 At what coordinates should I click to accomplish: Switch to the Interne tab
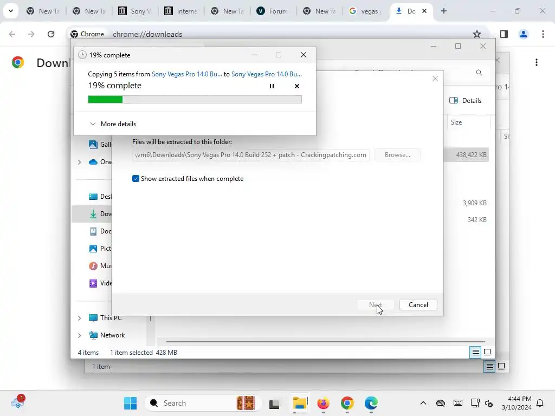(180, 11)
